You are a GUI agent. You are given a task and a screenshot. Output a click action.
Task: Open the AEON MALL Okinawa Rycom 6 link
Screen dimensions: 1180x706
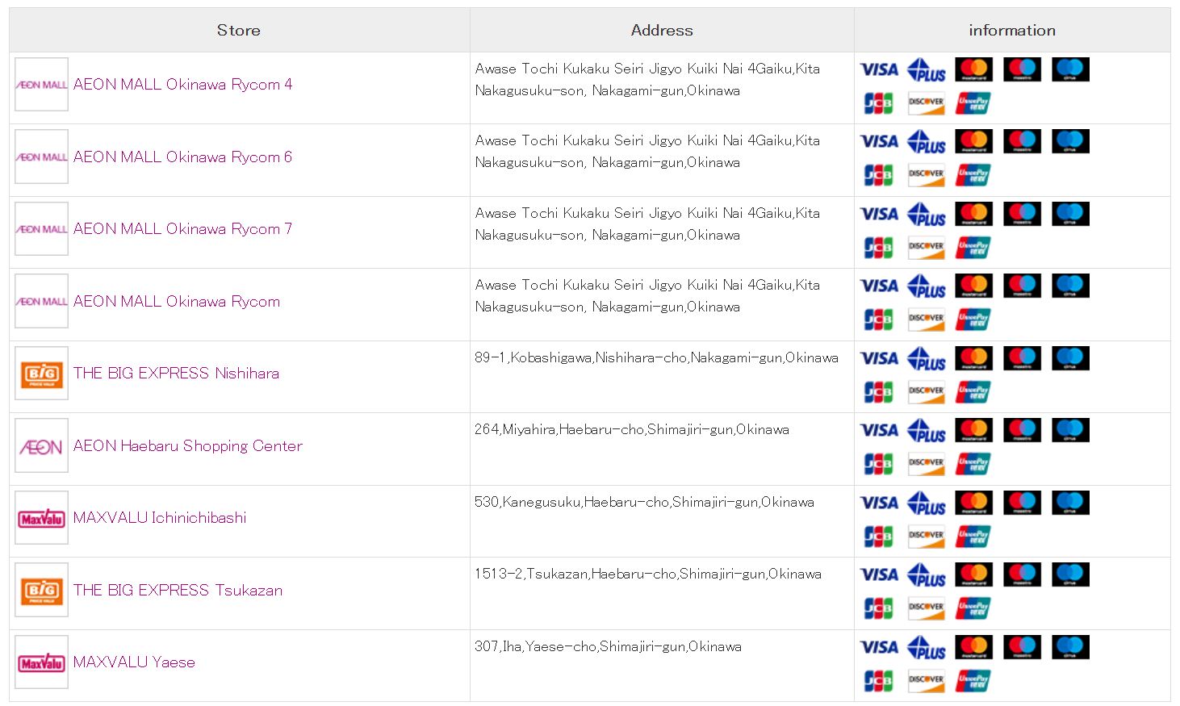183,157
